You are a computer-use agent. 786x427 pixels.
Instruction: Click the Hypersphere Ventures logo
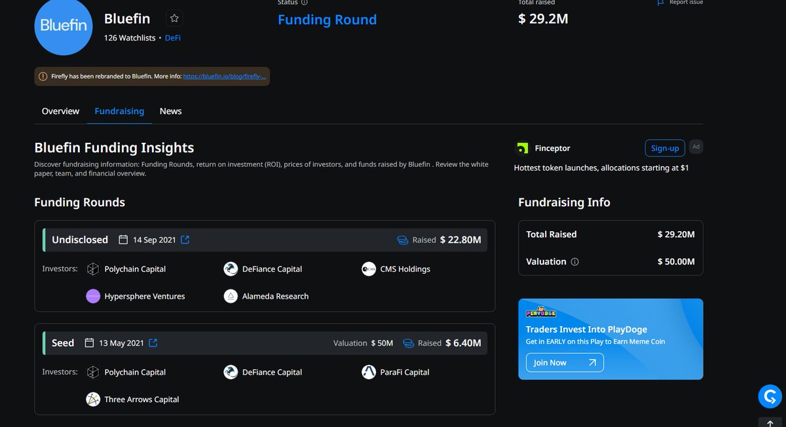tap(93, 296)
